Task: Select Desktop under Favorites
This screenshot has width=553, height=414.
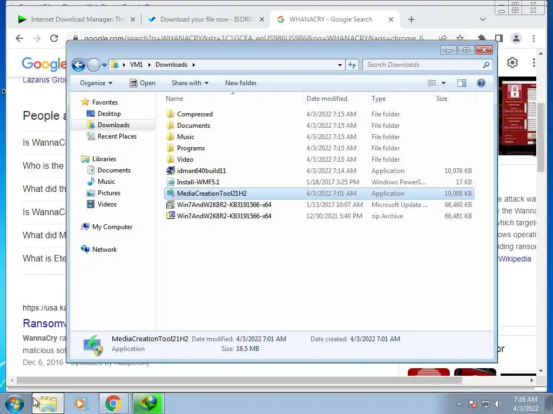Action: click(109, 114)
